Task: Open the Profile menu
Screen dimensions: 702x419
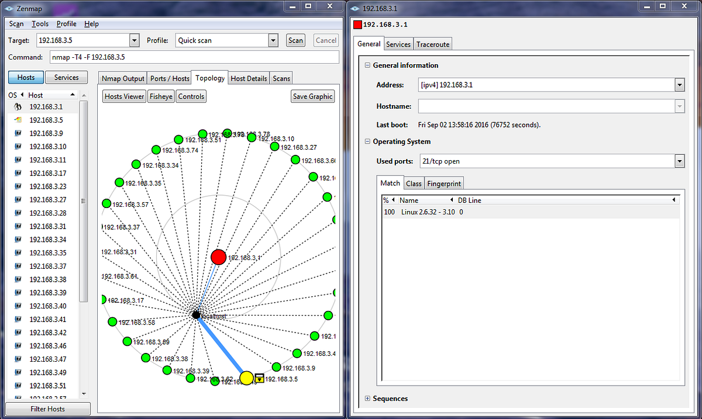Action: 67,24
